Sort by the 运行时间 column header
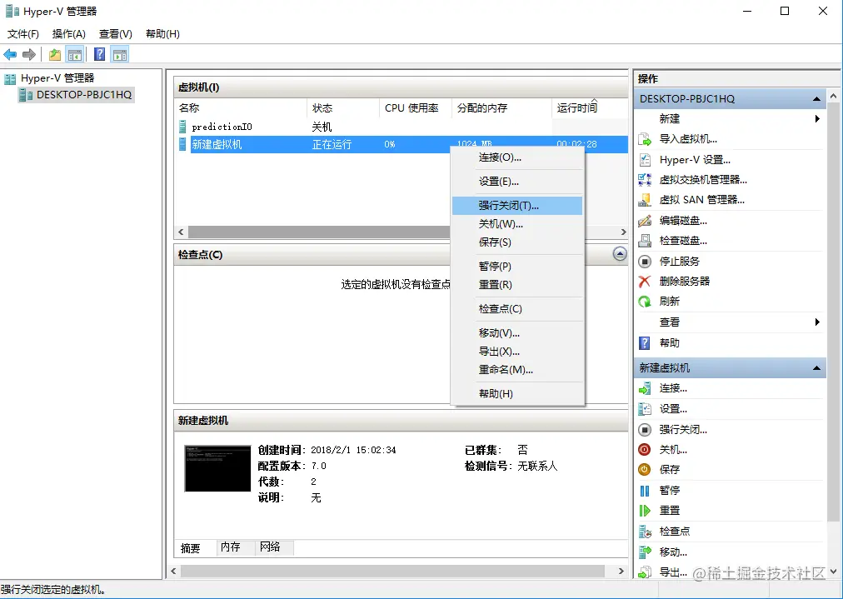 pyautogui.click(x=590, y=108)
